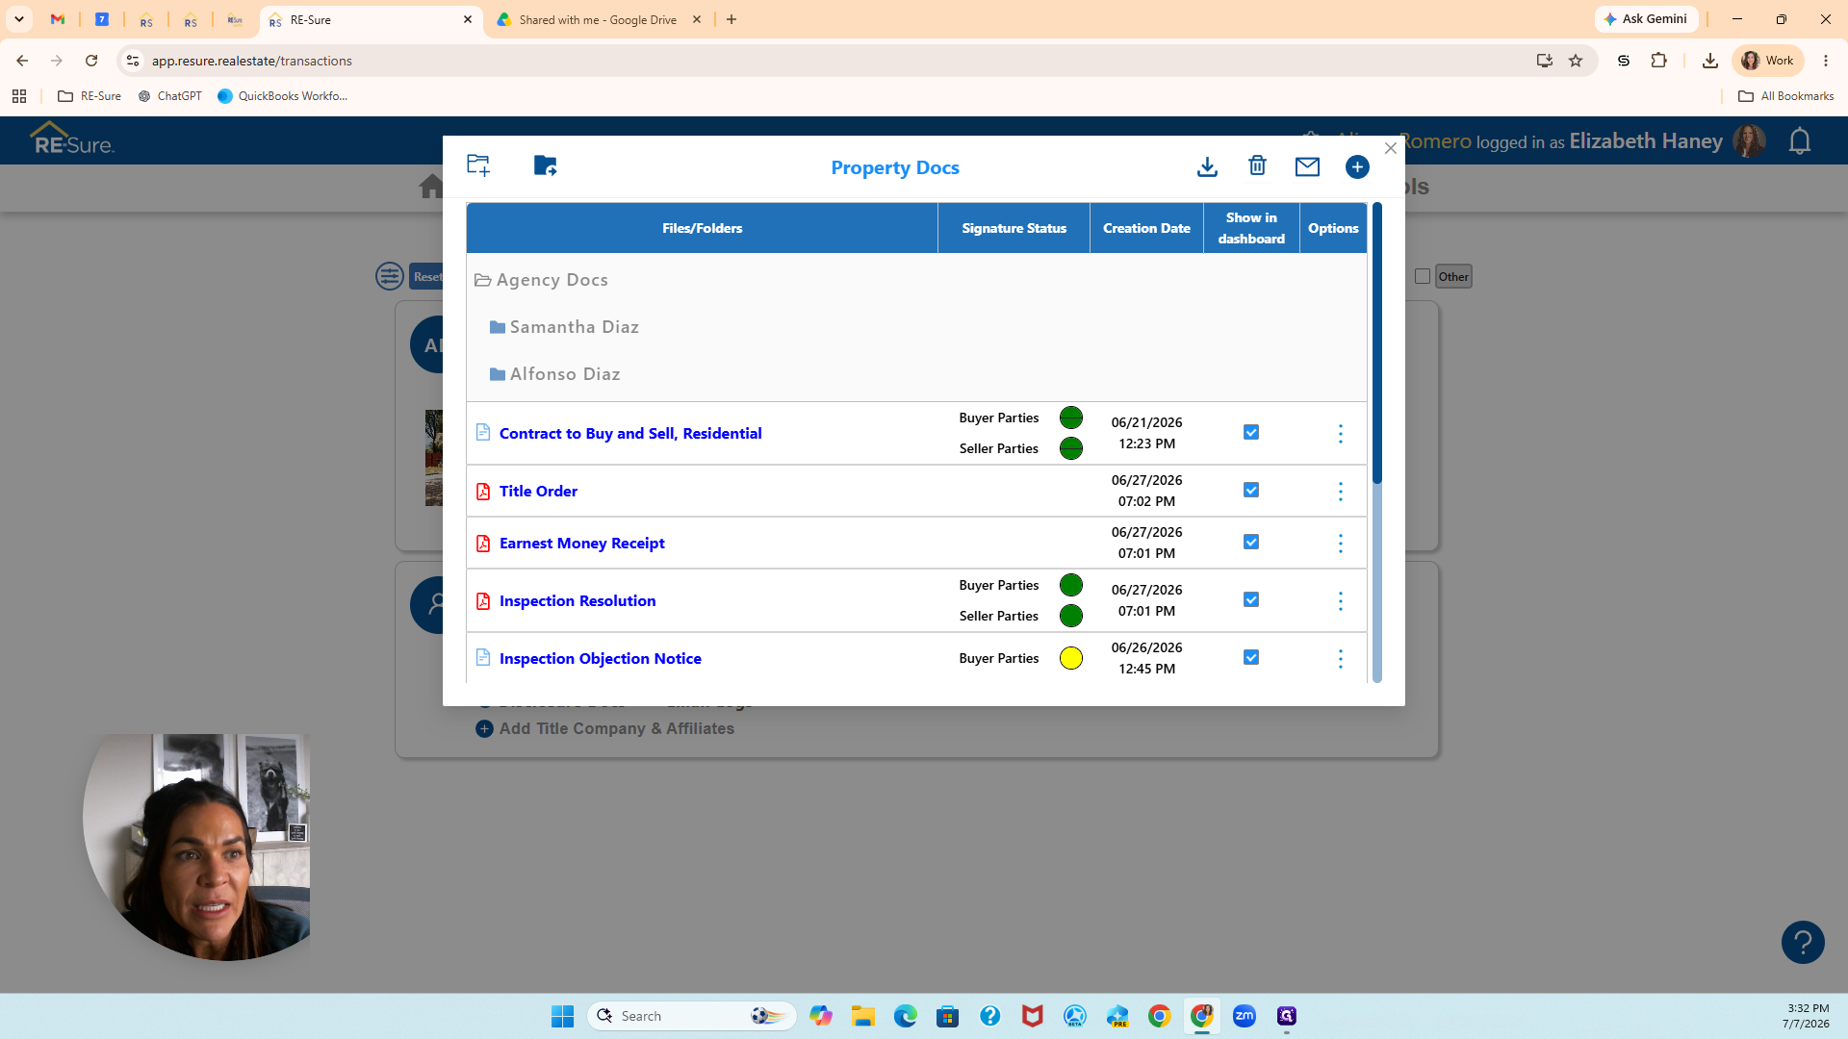Click the add new folder icon in Property Docs
The width and height of the screenshot is (1848, 1039).
click(x=478, y=165)
